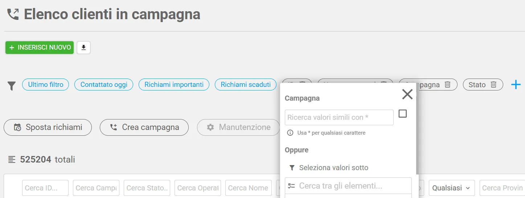Close the Campagna filter popup

click(407, 94)
